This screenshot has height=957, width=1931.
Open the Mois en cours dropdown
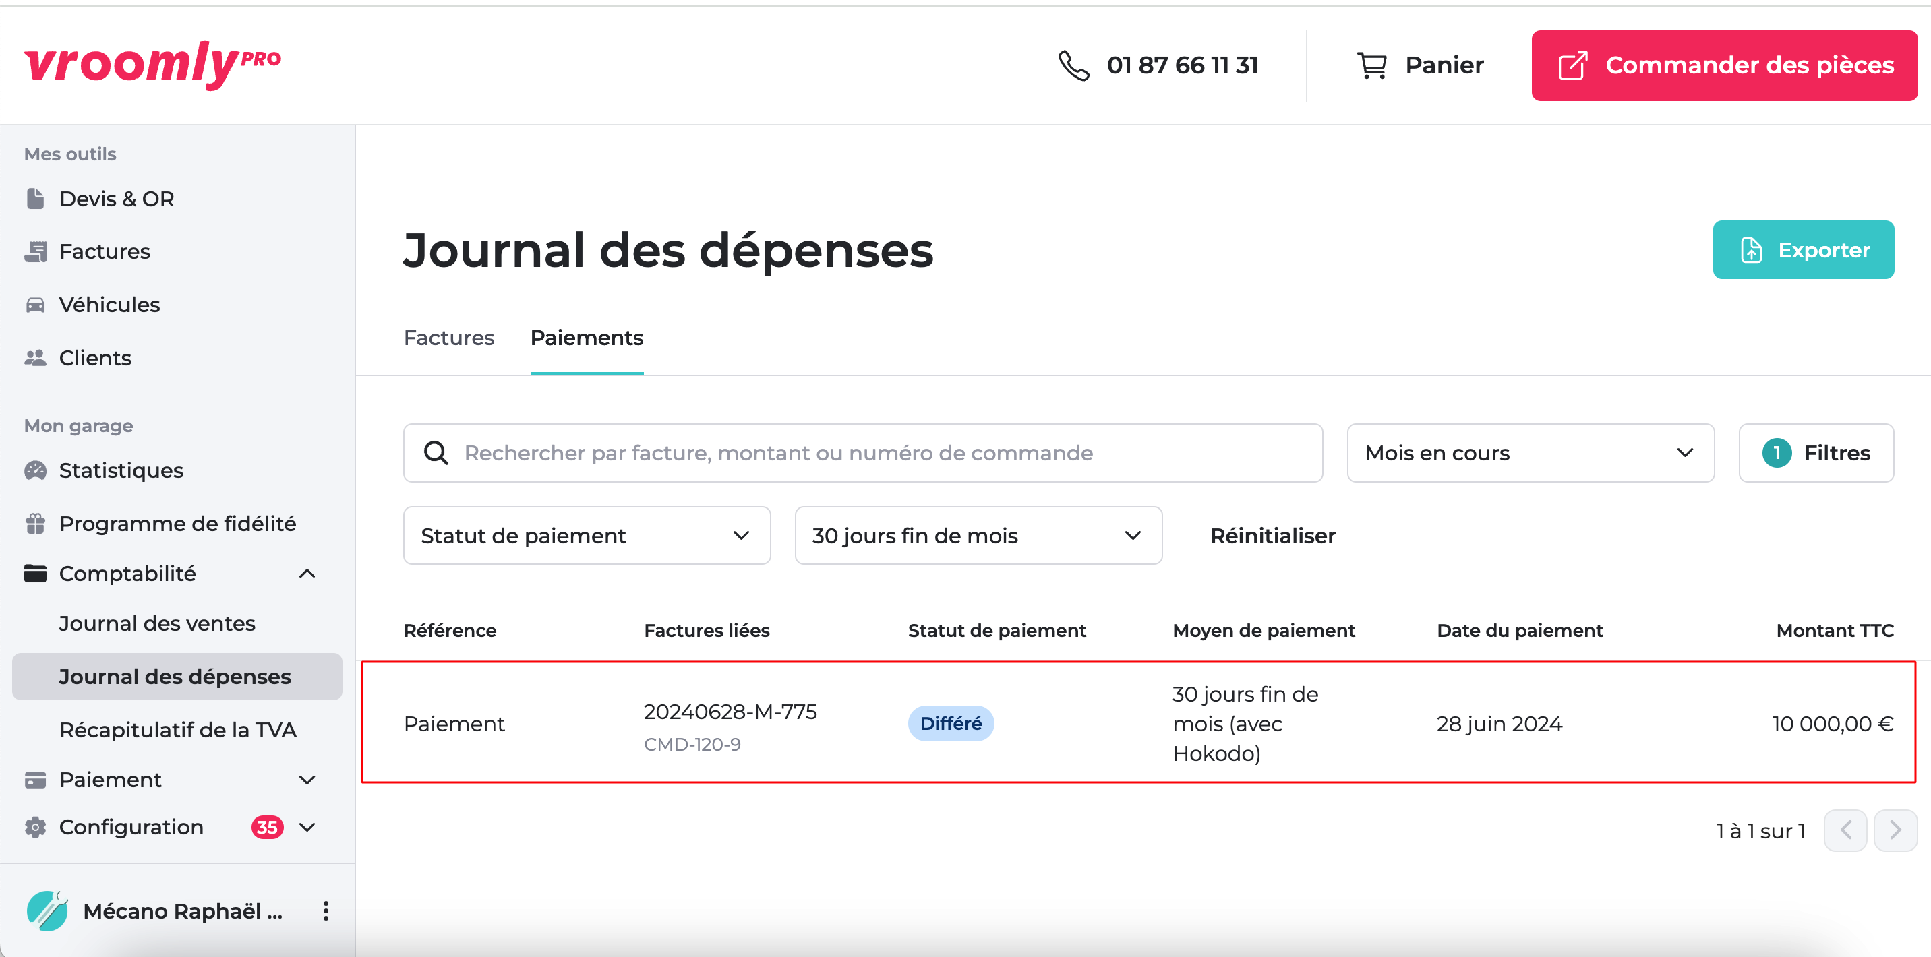click(1530, 453)
